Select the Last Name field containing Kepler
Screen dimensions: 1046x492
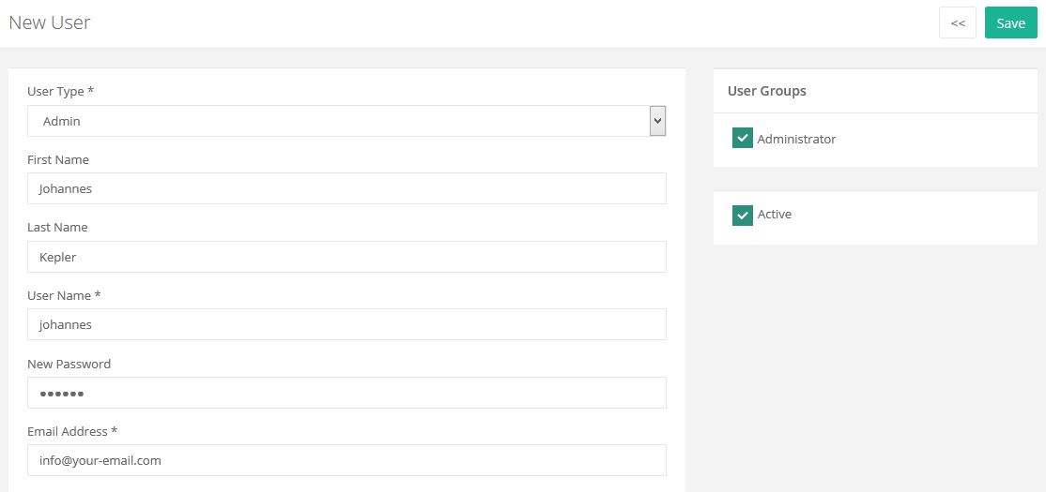(346, 257)
